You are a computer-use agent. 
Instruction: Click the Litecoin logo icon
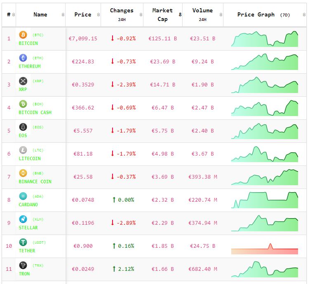(x=23, y=150)
